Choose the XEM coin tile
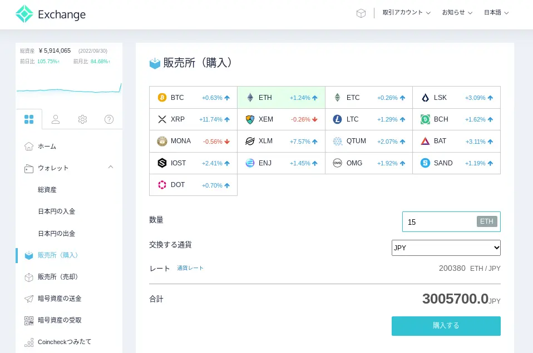 281,119
